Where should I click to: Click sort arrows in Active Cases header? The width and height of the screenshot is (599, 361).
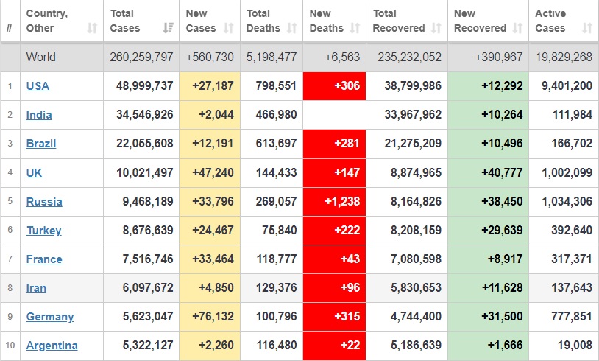586,28
